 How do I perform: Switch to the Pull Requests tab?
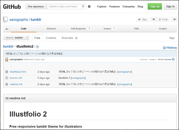(x=81, y=29)
